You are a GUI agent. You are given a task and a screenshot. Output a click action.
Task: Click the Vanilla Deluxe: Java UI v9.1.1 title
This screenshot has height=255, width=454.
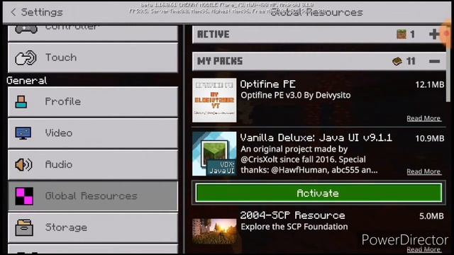[x=316, y=137]
